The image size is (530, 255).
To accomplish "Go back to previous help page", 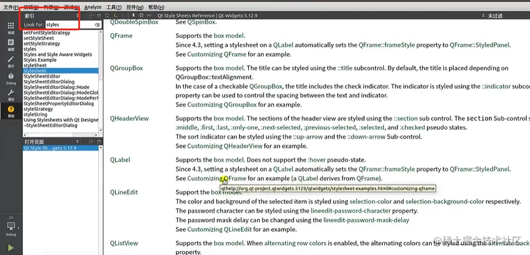I will (115, 15).
